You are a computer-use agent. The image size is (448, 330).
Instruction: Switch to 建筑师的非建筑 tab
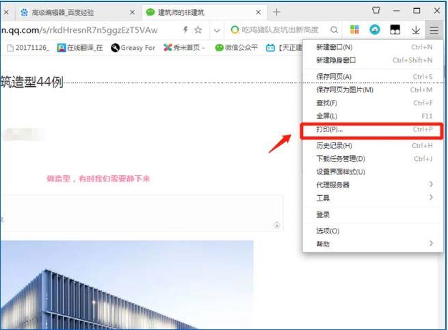204,12
